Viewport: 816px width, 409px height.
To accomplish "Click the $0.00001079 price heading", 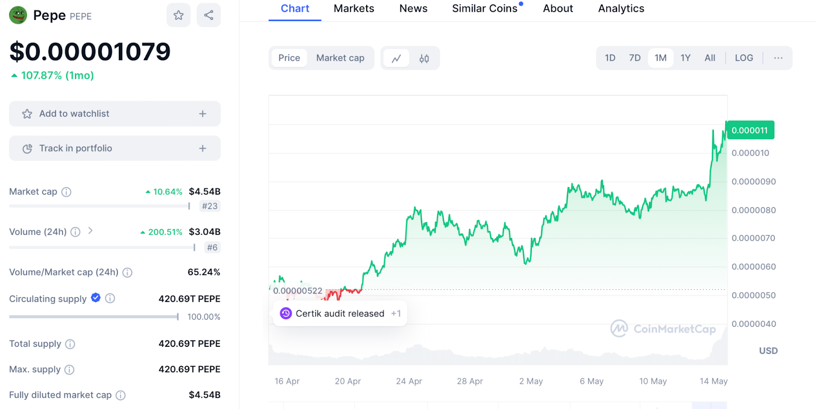I will tap(90, 52).
